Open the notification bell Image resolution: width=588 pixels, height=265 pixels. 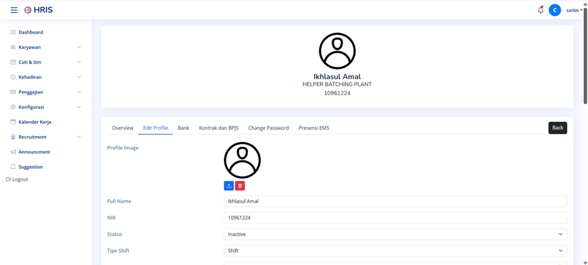tap(541, 10)
